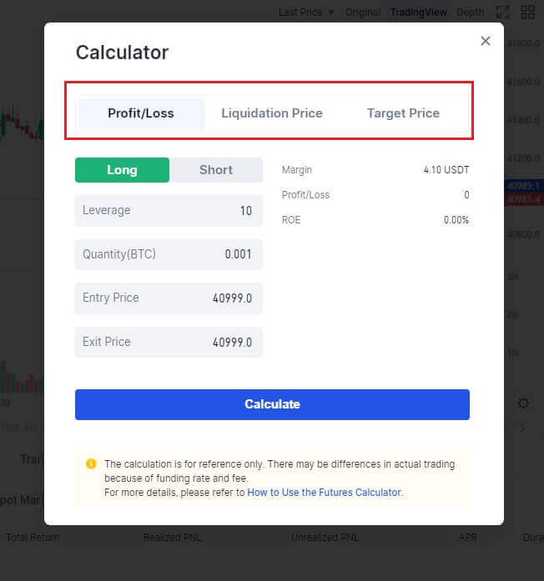
Task: Focus the Exit Price field
Action: (x=169, y=342)
